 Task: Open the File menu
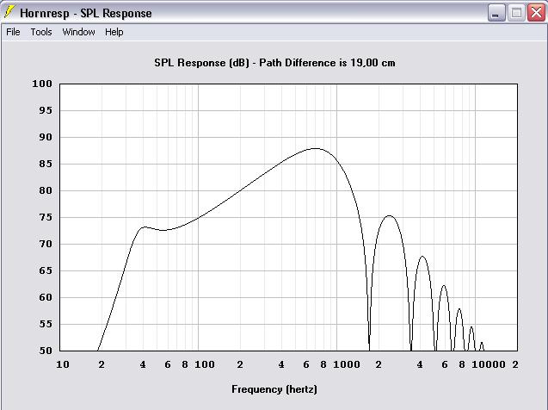point(13,32)
